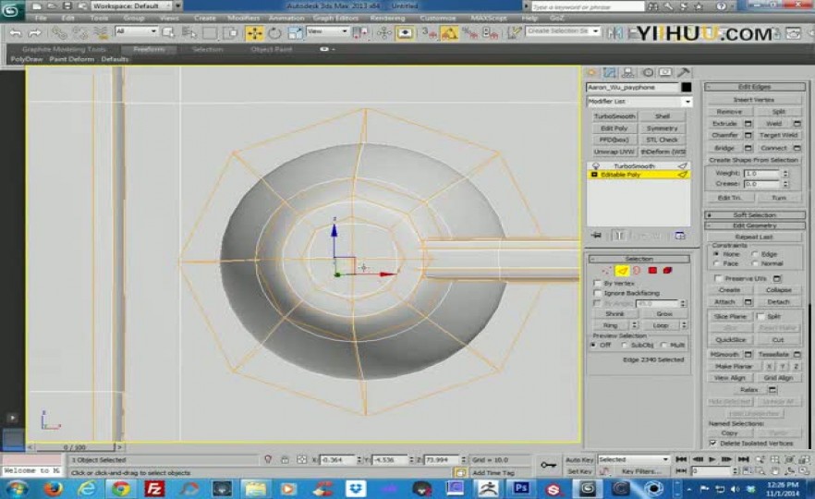Open reference coordinate system View dropdown
This screenshot has width=815, height=499.
pos(327,31)
